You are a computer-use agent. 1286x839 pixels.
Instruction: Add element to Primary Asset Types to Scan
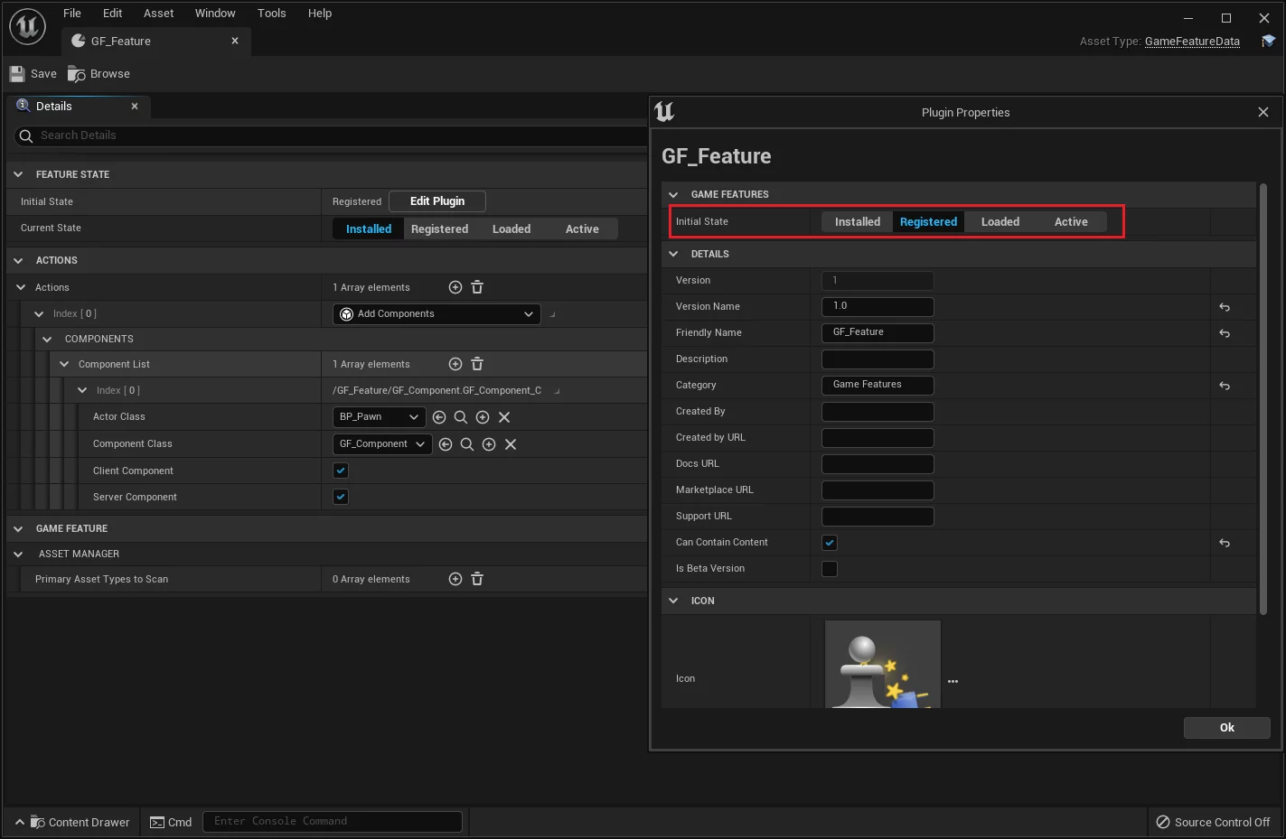[x=455, y=579]
